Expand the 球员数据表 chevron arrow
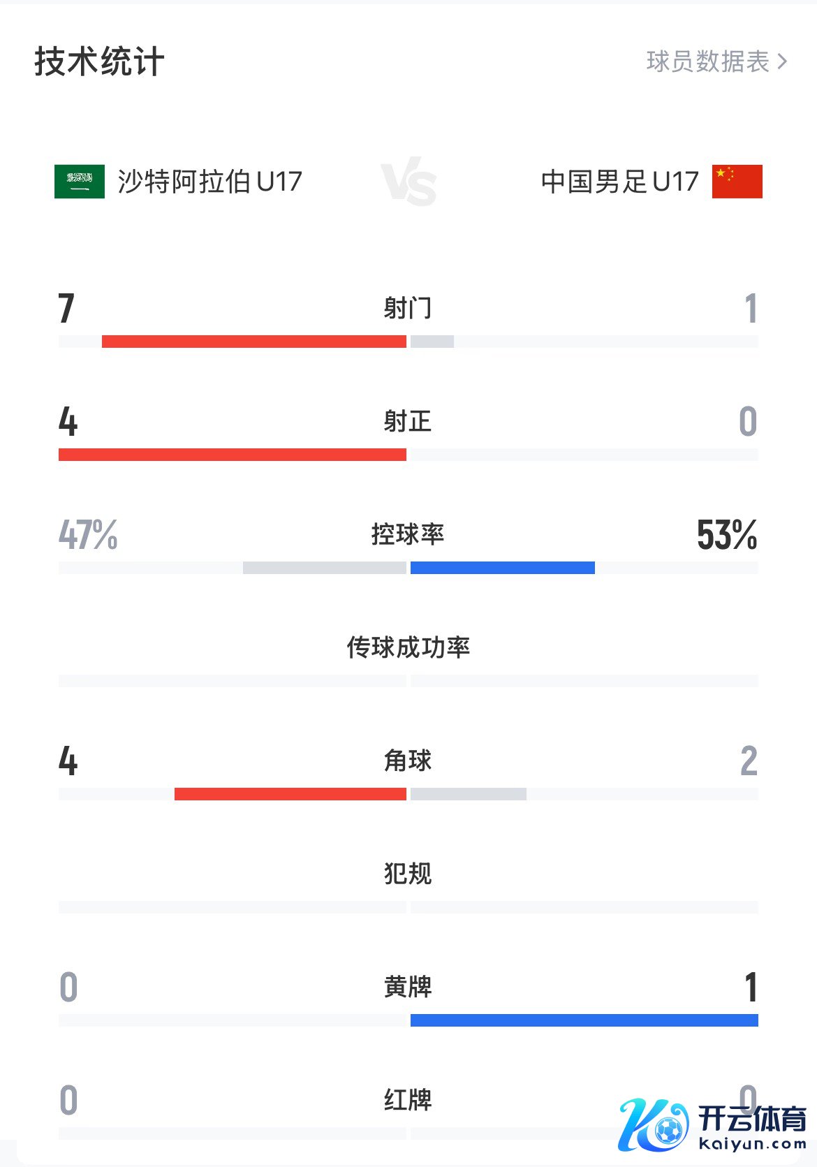The height and width of the screenshot is (1167, 817). coord(782,61)
